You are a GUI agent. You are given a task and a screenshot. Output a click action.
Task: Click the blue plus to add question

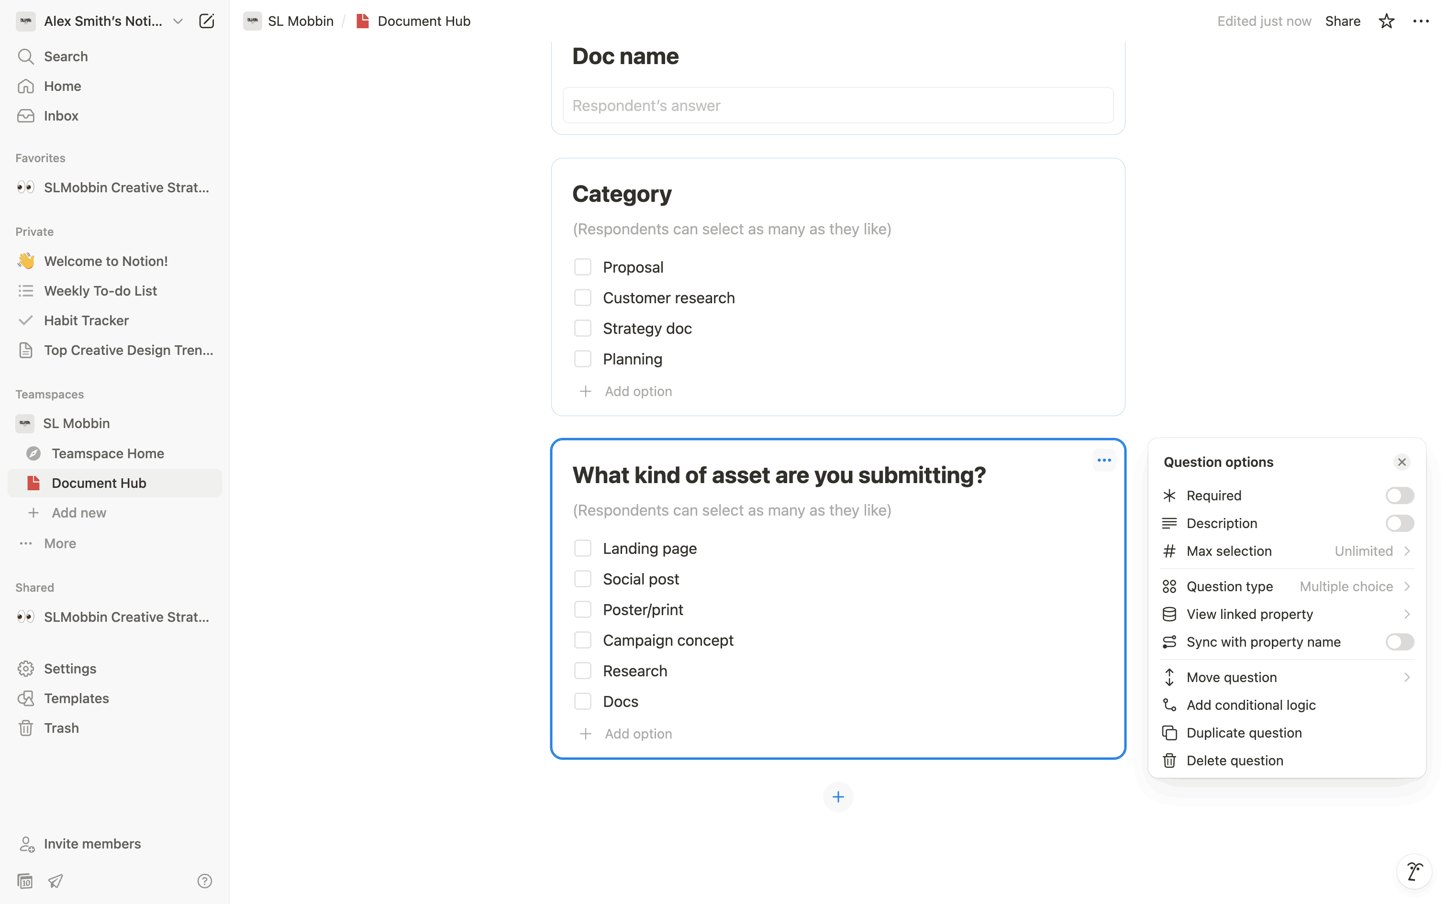[838, 797]
